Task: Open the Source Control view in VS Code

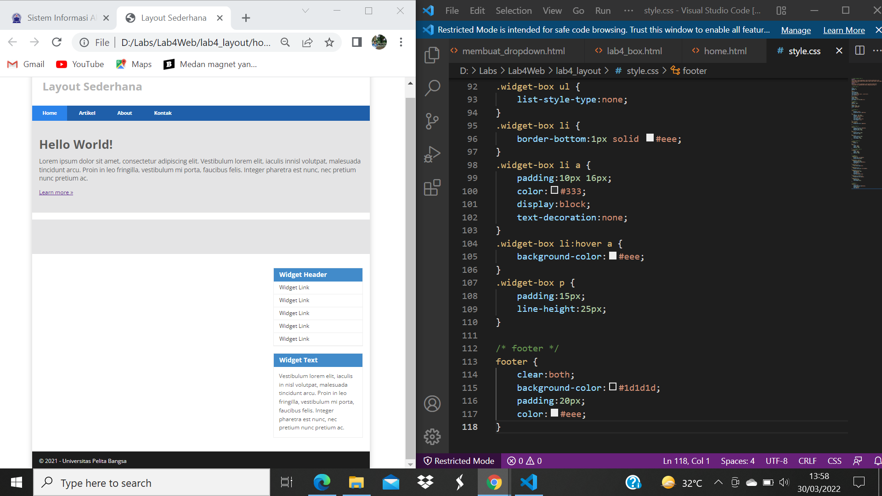Action: (x=432, y=121)
